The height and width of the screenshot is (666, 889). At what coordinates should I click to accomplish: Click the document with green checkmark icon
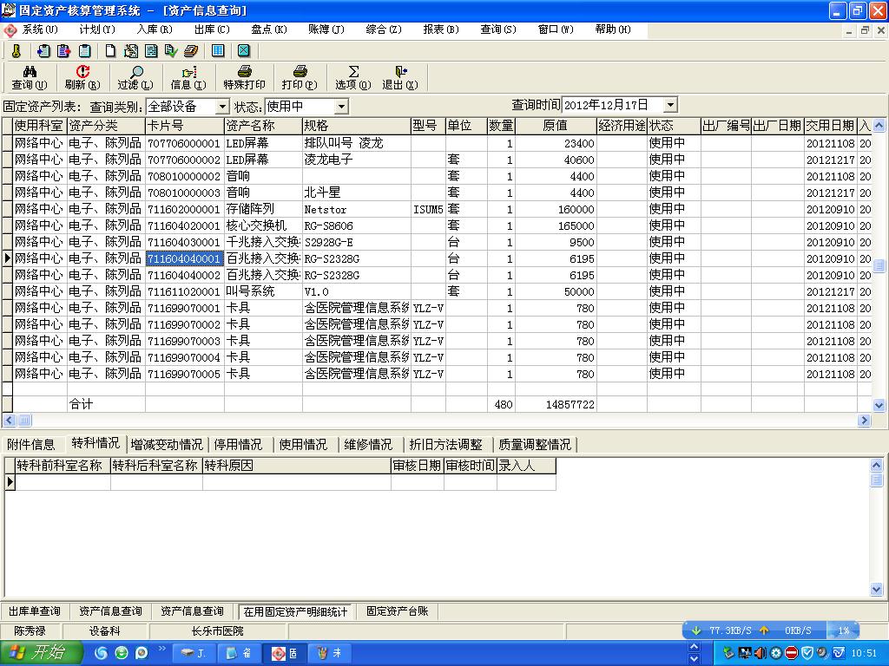pos(171,51)
